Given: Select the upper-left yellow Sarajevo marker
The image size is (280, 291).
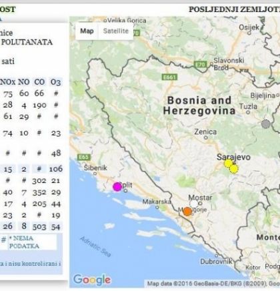Looking at the screenshot, I should pyautogui.click(x=228, y=164).
